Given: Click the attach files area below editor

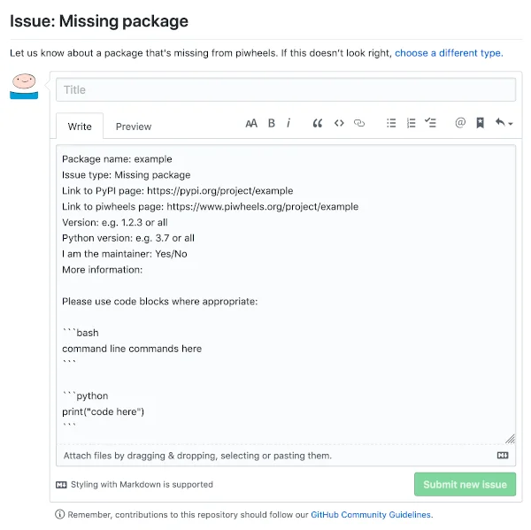Looking at the screenshot, I should 286,456.
